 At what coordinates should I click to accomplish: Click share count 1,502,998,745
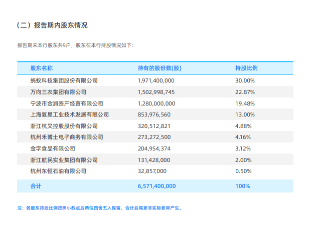point(157,92)
